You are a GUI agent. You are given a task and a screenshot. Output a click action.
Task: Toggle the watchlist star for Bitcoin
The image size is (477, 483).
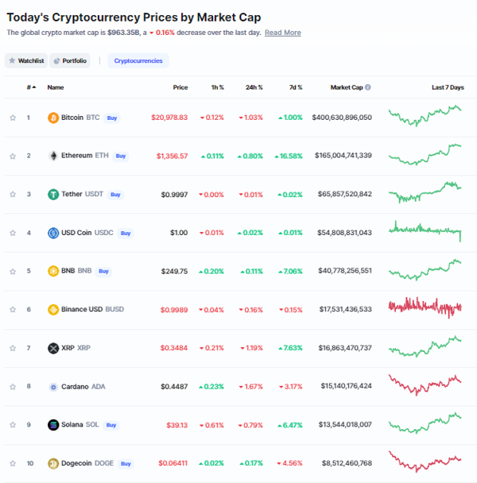13,118
